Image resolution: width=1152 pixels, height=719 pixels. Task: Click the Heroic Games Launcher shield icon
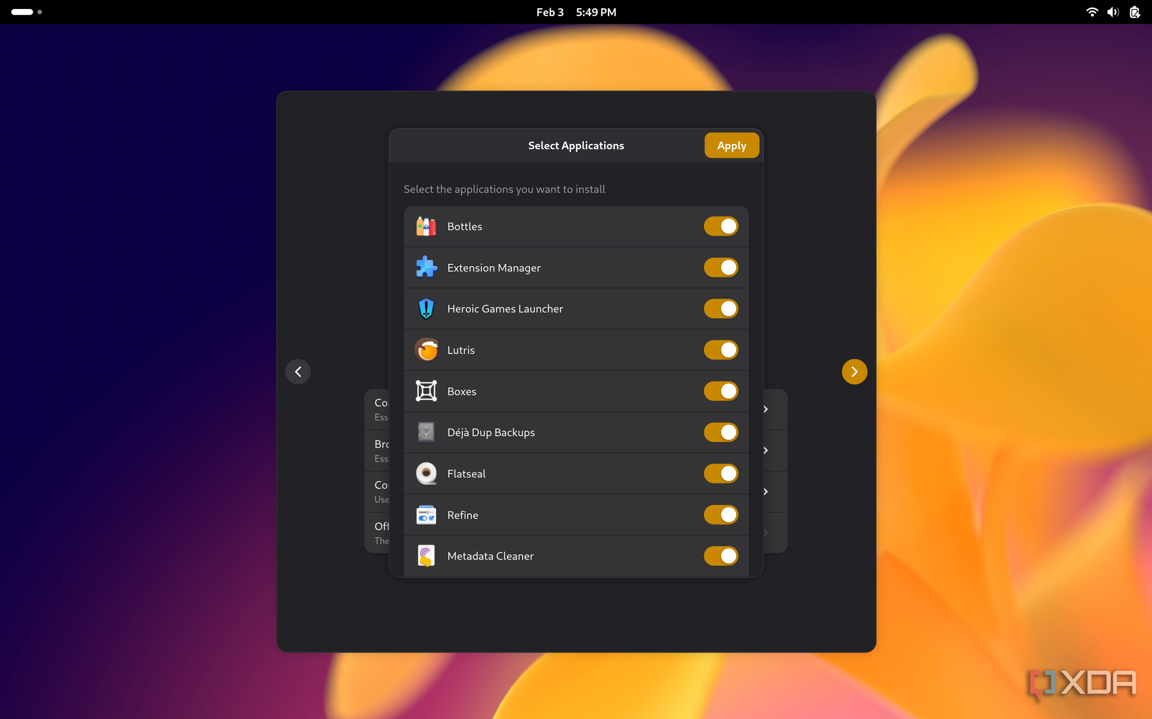coord(426,308)
